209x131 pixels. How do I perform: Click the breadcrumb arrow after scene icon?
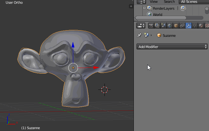151,35
